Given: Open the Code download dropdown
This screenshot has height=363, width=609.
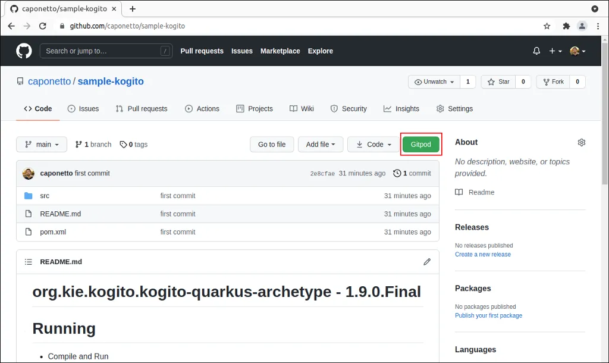Looking at the screenshot, I should point(373,144).
